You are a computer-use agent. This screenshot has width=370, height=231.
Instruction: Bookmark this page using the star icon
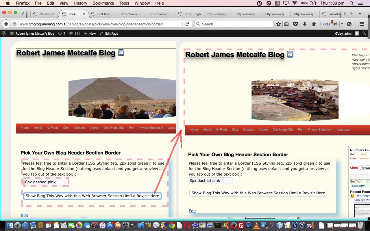(x=278, y=24)
